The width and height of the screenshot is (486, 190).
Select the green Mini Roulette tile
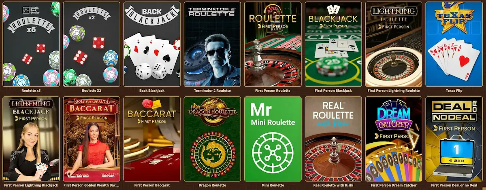pyautogui.click(x=273, y=139)
